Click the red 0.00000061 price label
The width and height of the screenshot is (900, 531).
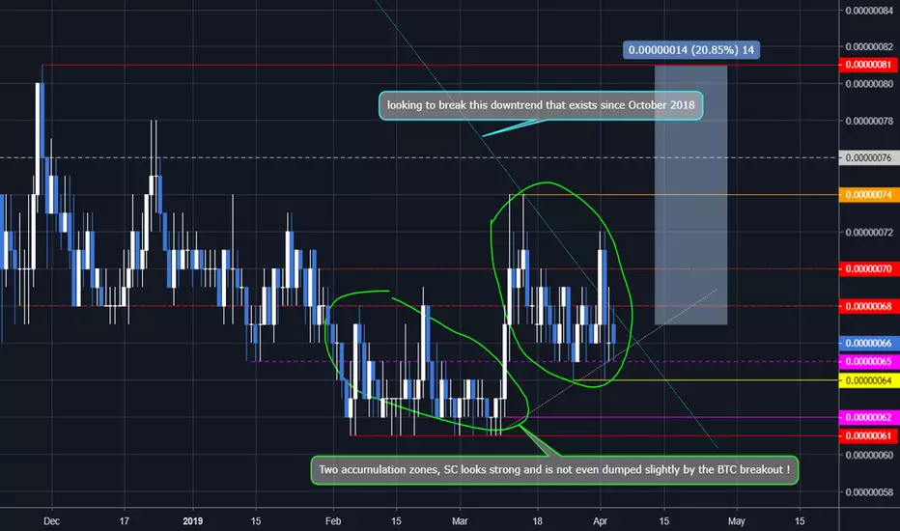pyautogui.click(x=868, y=435)
